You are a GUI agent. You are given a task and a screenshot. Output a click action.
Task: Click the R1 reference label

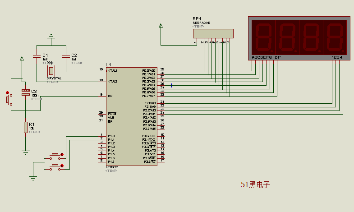[x=32, y=124]
